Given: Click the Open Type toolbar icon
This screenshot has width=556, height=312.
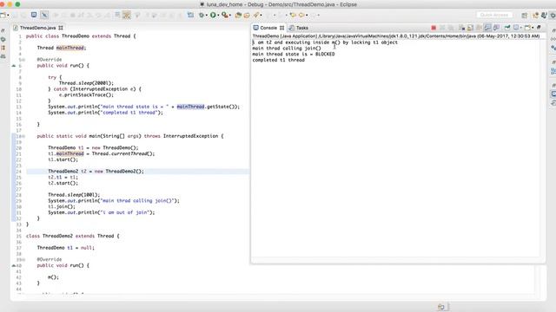Looking at the screenshot, I should tap(191, 15).
